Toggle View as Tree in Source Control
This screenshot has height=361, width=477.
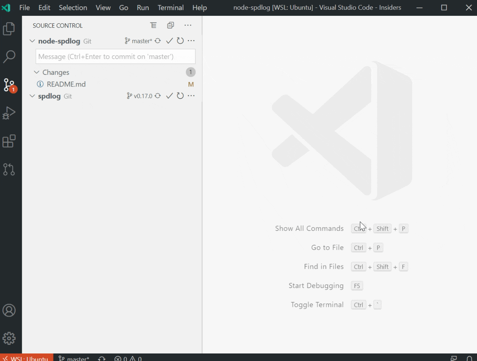pyautogui.click(x=153, y=25)
